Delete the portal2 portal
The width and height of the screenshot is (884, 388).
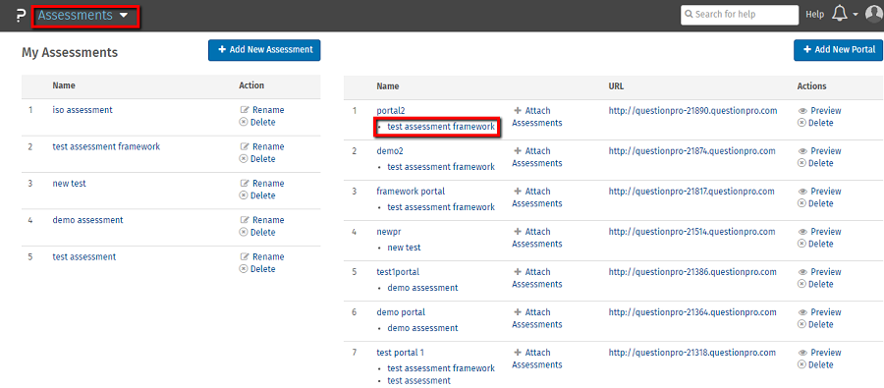[x=815, y=123]
